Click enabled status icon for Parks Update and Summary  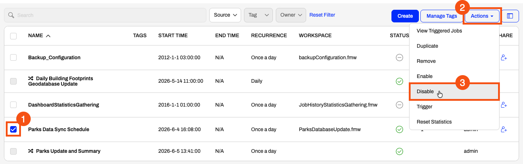coord(399,151)
